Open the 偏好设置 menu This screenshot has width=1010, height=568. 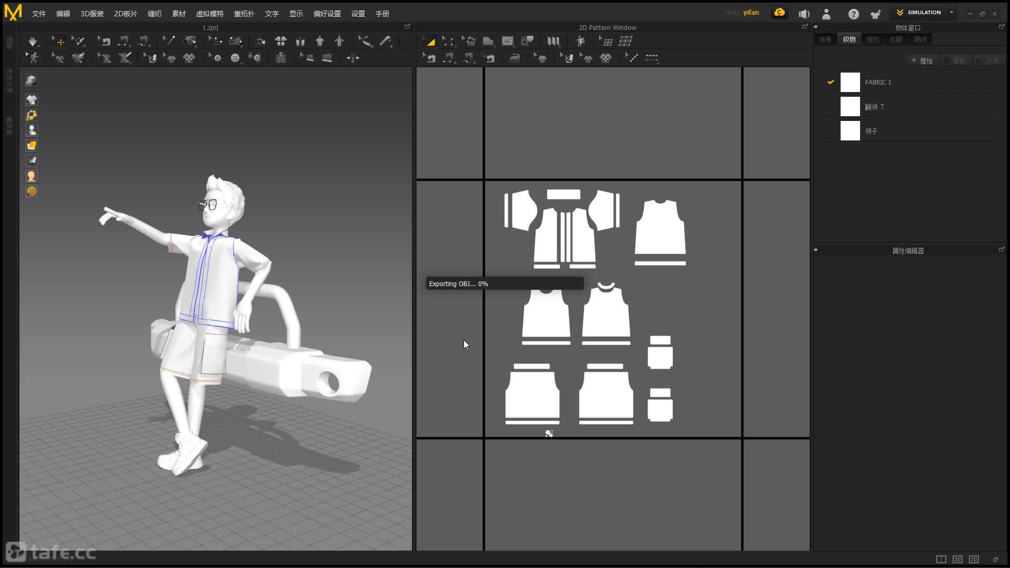(327, 14)
